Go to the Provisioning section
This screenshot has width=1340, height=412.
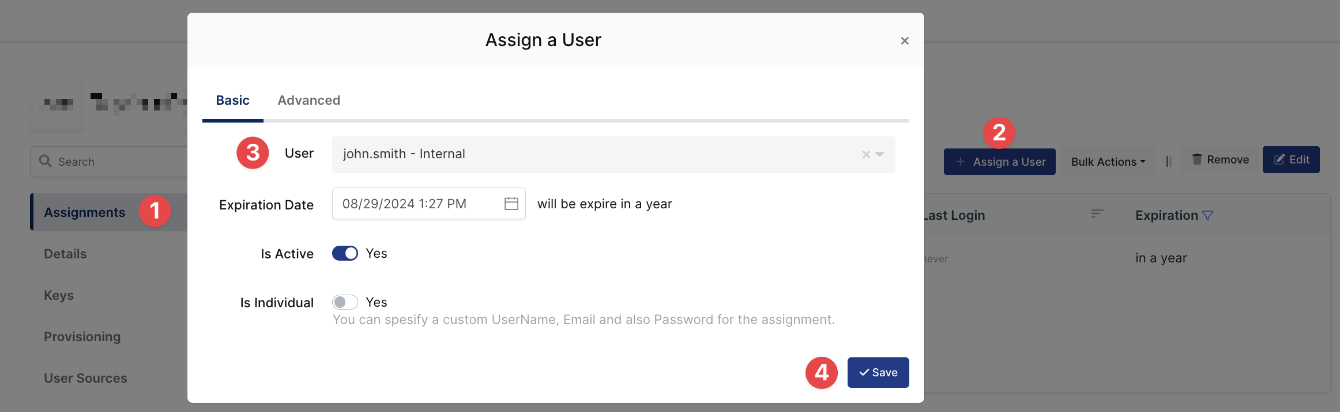coord(82,337)
